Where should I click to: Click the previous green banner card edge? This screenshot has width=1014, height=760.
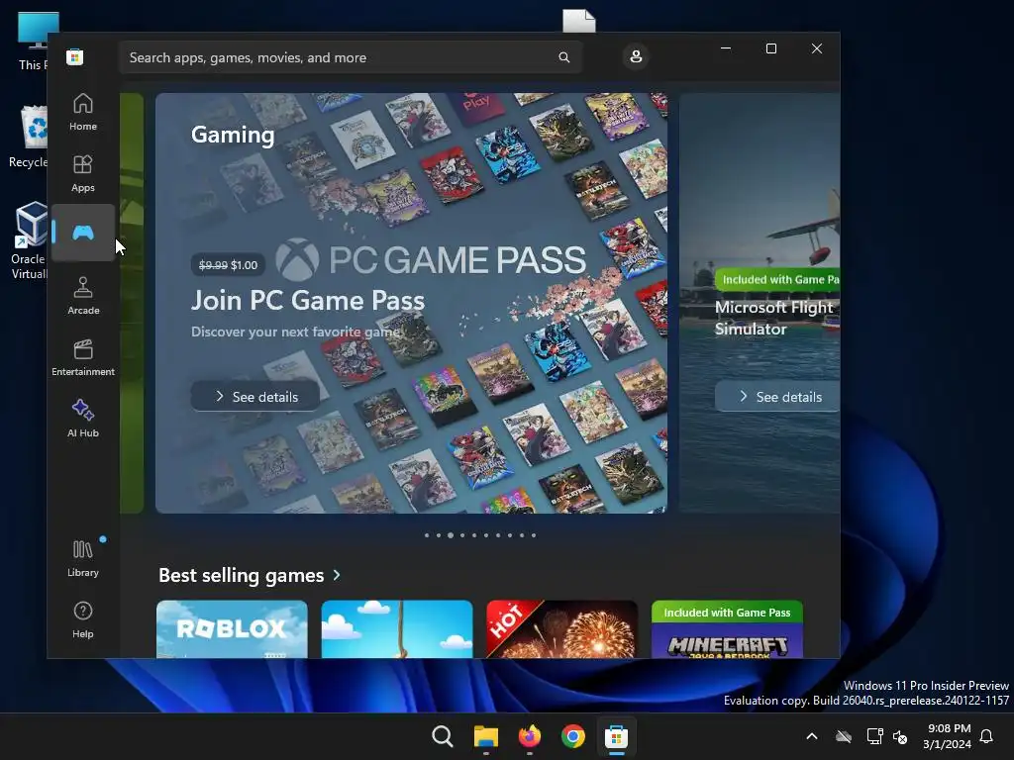(x=132, y=303)
